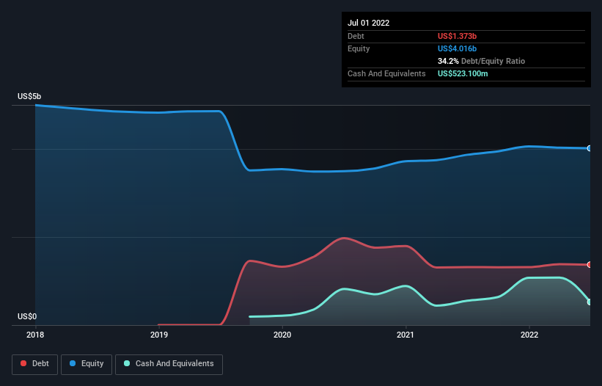Click the US$5b y-axis label
The image size is (602, 386).
pos(29,96)
